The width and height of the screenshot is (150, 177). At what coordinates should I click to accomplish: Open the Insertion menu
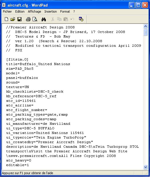coord(51,11)
